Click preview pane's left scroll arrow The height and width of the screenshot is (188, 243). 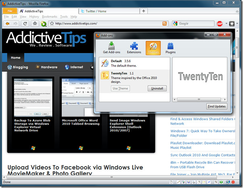[x=175, y=99]
